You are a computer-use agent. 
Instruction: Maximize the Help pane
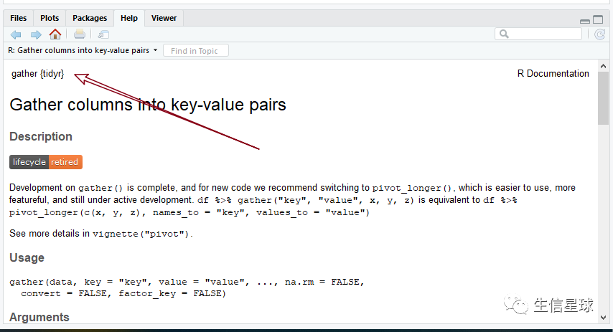coord(598,19)
